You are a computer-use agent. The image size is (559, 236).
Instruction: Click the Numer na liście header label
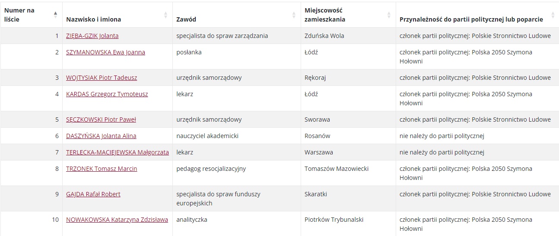tap(19, 15)
